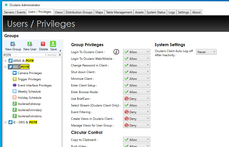Open Camera Privileges in the group tree
The width and height of the screenshot is (229, 147).
(30, 73)
